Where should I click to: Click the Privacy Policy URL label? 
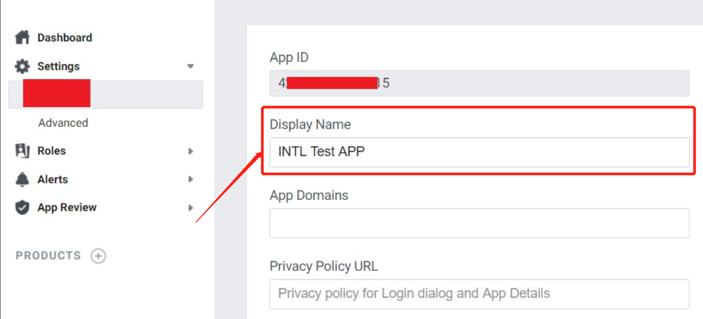[324, 266]
